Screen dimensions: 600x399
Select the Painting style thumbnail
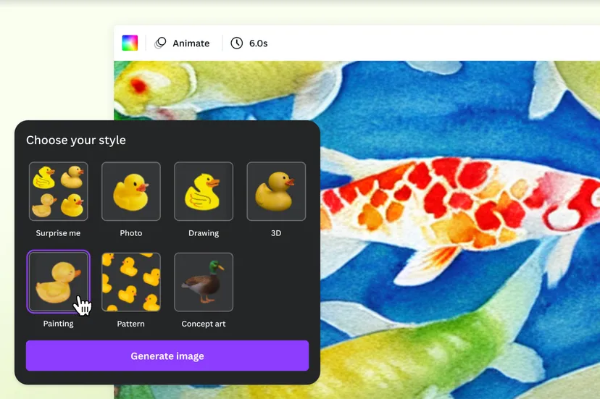point(58,282)
